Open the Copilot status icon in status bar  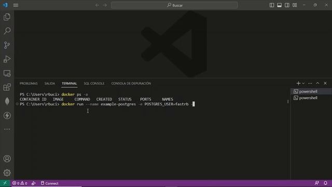pos(317,183)
